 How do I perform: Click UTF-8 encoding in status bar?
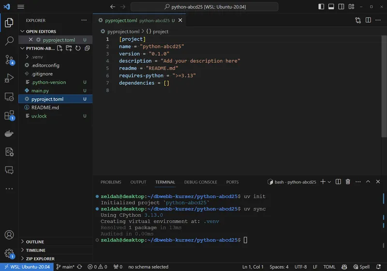[300, 267]
